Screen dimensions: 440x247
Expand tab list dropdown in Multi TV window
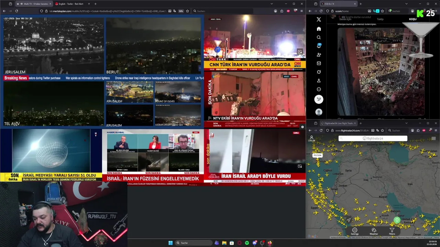click(272, 4)
